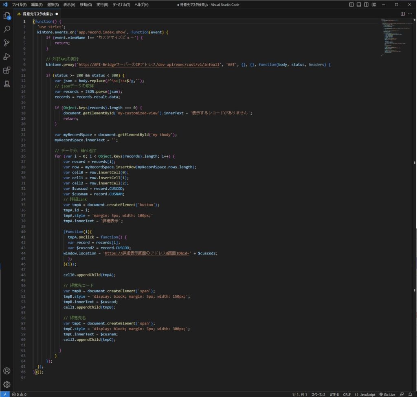Click the unsaved dot on the editor tab
Screen dimensions: 417x397
click(57, 14)
